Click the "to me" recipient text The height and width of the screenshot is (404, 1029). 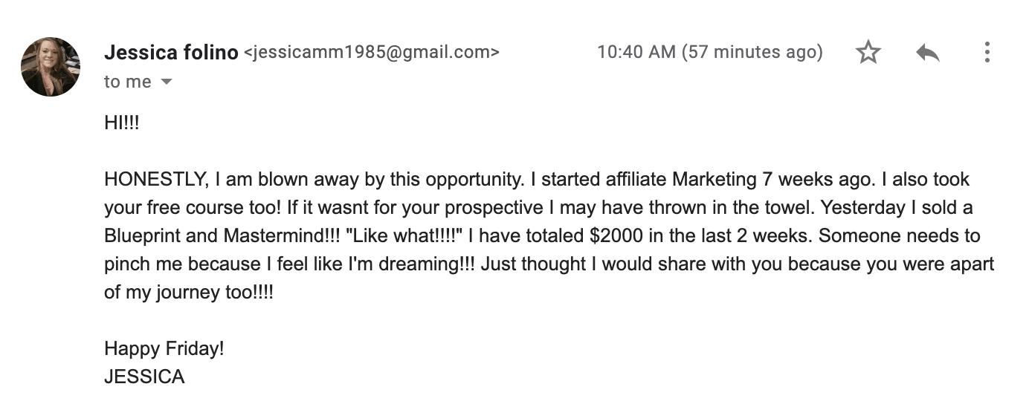coord(128,82)
